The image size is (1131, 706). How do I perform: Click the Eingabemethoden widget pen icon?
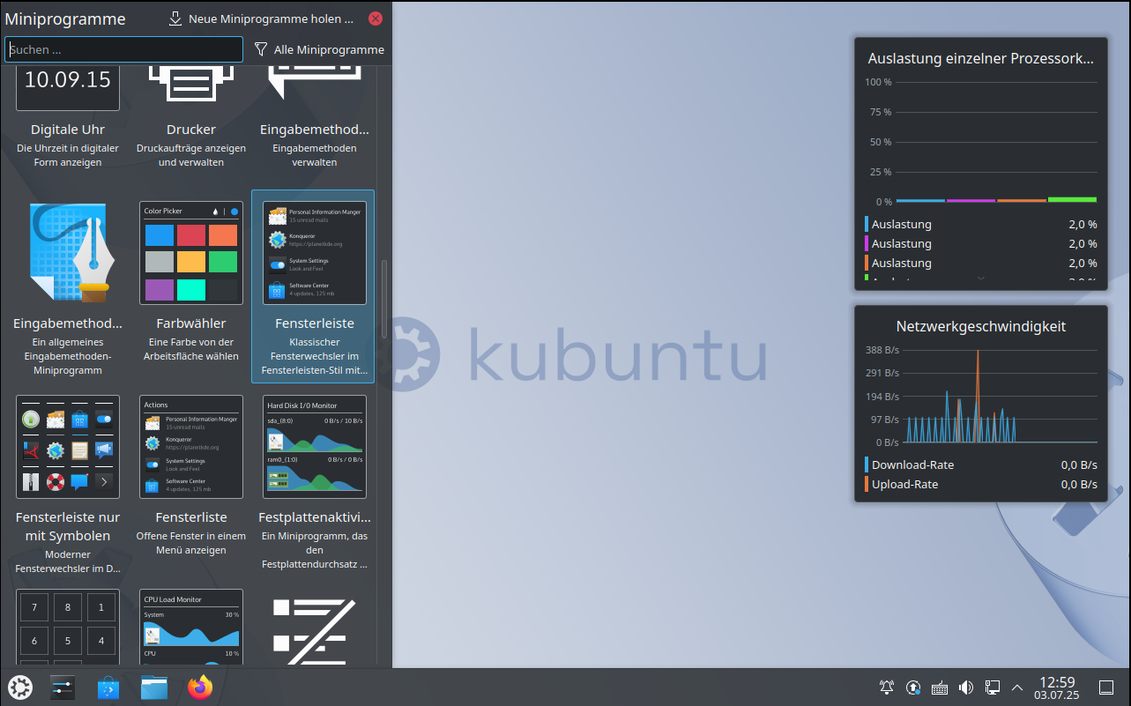point(68,251)
